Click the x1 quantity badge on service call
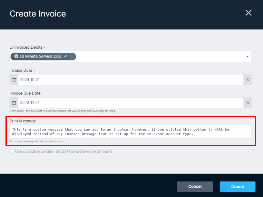The width and height of the screenshot is (263, 197). tap(65, 57)
